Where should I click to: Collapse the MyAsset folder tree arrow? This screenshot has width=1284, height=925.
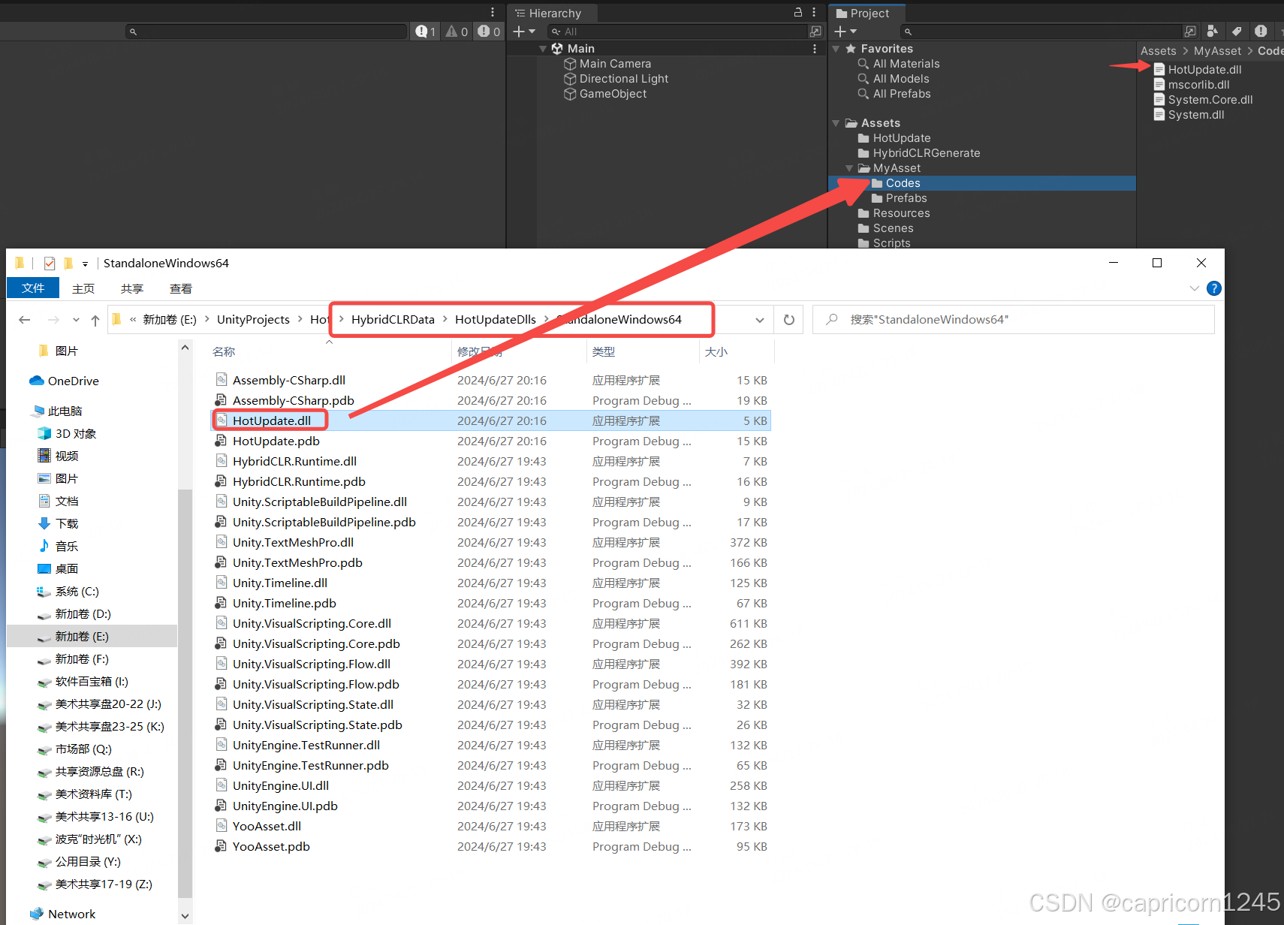point(849,168)
